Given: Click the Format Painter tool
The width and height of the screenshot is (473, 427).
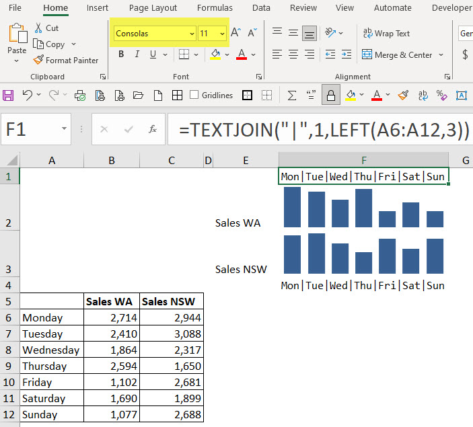Looking at the screenshot, I should 66,60.
